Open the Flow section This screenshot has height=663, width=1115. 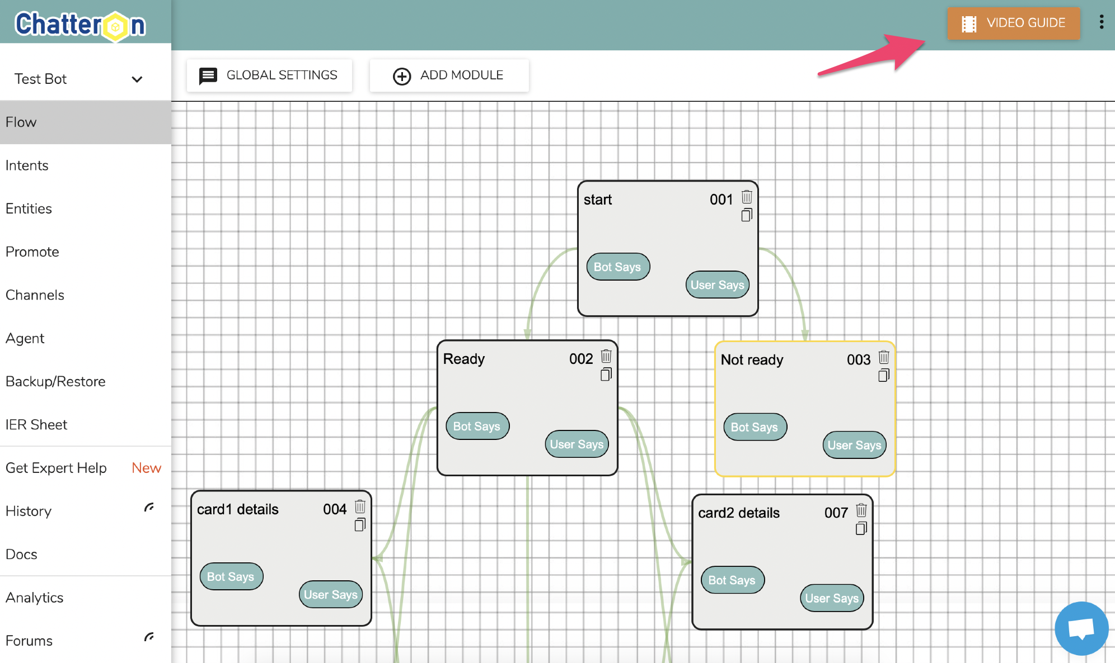(86, 122)
